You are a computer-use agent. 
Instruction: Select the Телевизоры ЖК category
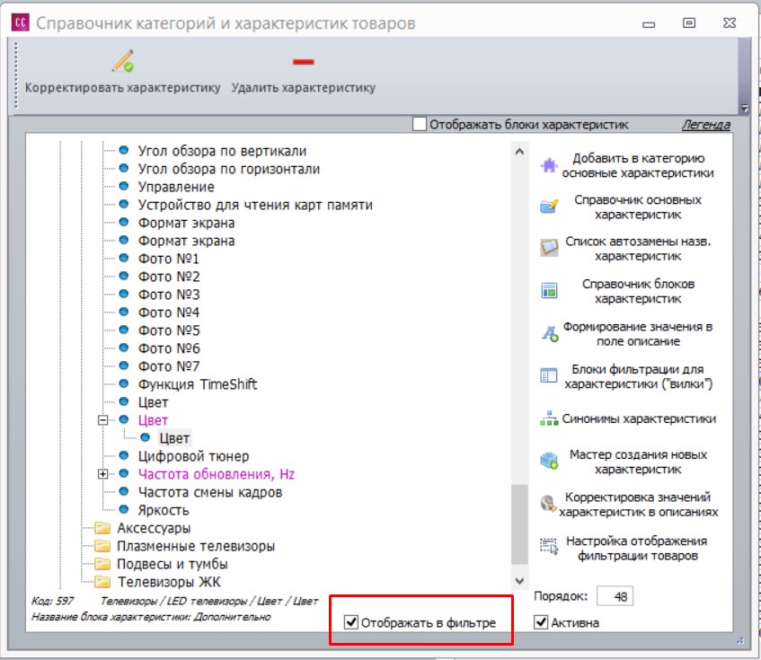(x=169, y=582)
